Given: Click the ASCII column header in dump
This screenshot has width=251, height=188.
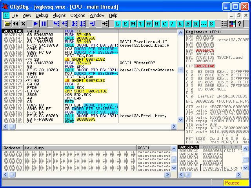Looking at the screenshot, I should coord(154,148).
